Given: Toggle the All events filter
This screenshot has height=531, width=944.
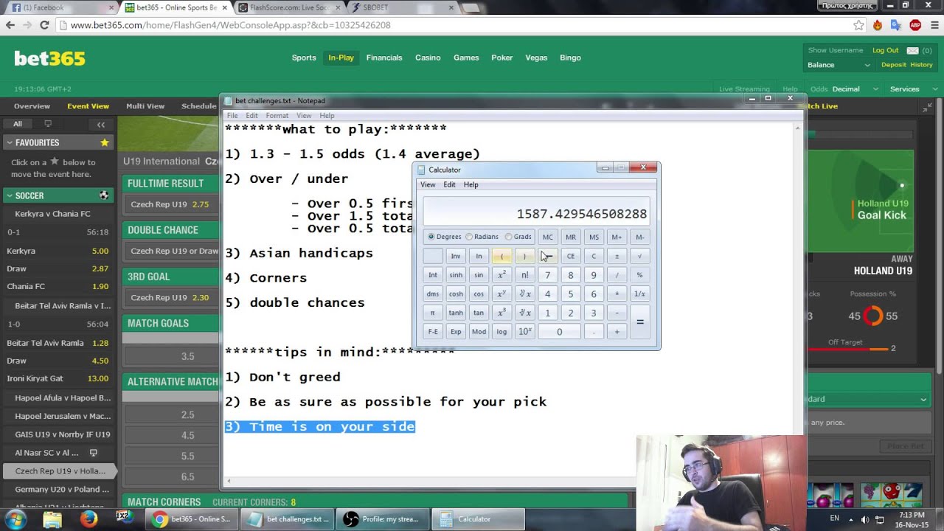Looking at the screenshot, I should point(18,124).
